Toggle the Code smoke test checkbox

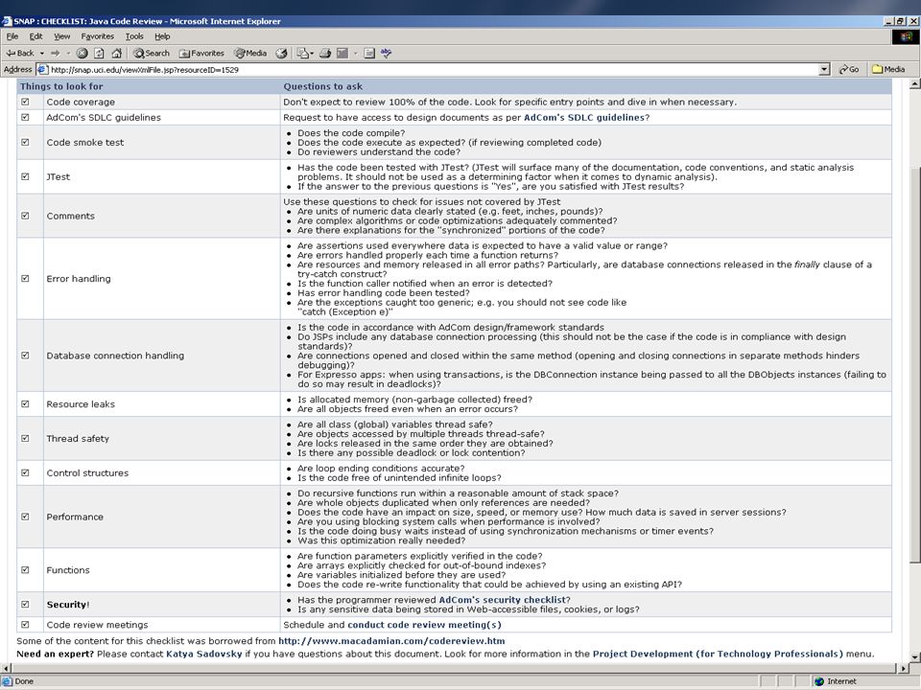[25, 142]
